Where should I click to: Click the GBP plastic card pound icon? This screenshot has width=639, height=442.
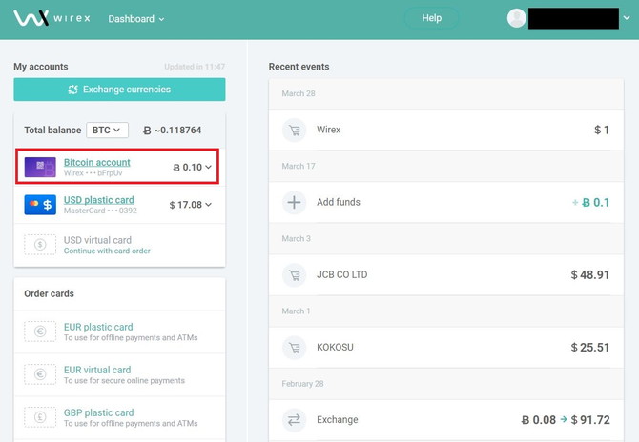(x=40, y=417)
